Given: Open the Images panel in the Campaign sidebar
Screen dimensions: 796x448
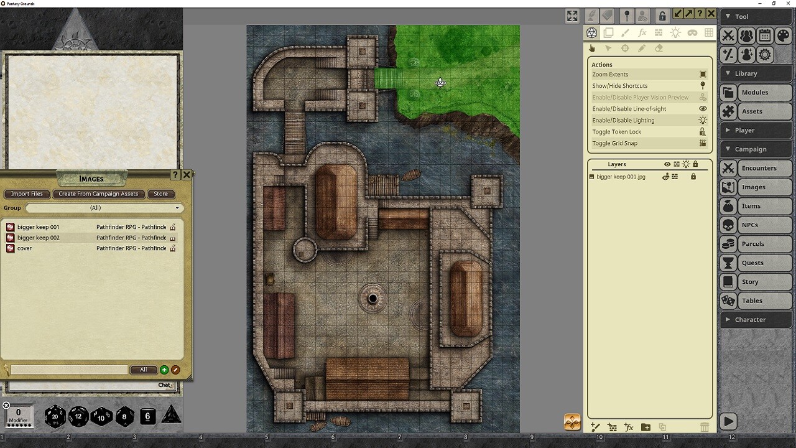Looking at the screenshot, I should (x=755, y=187).
